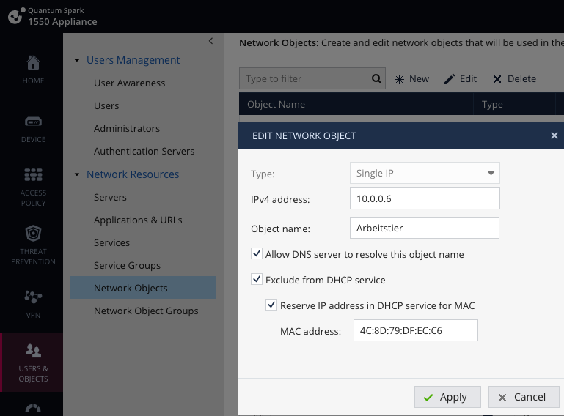The width and height of the screenshot is (564, 416).
Task: Click the MAC address field
Action: pos(415,330)
